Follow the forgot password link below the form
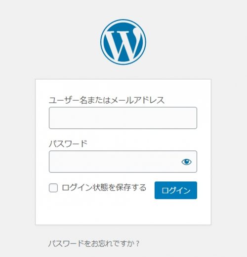Viewport: 247px width, 257px height. 94,244
